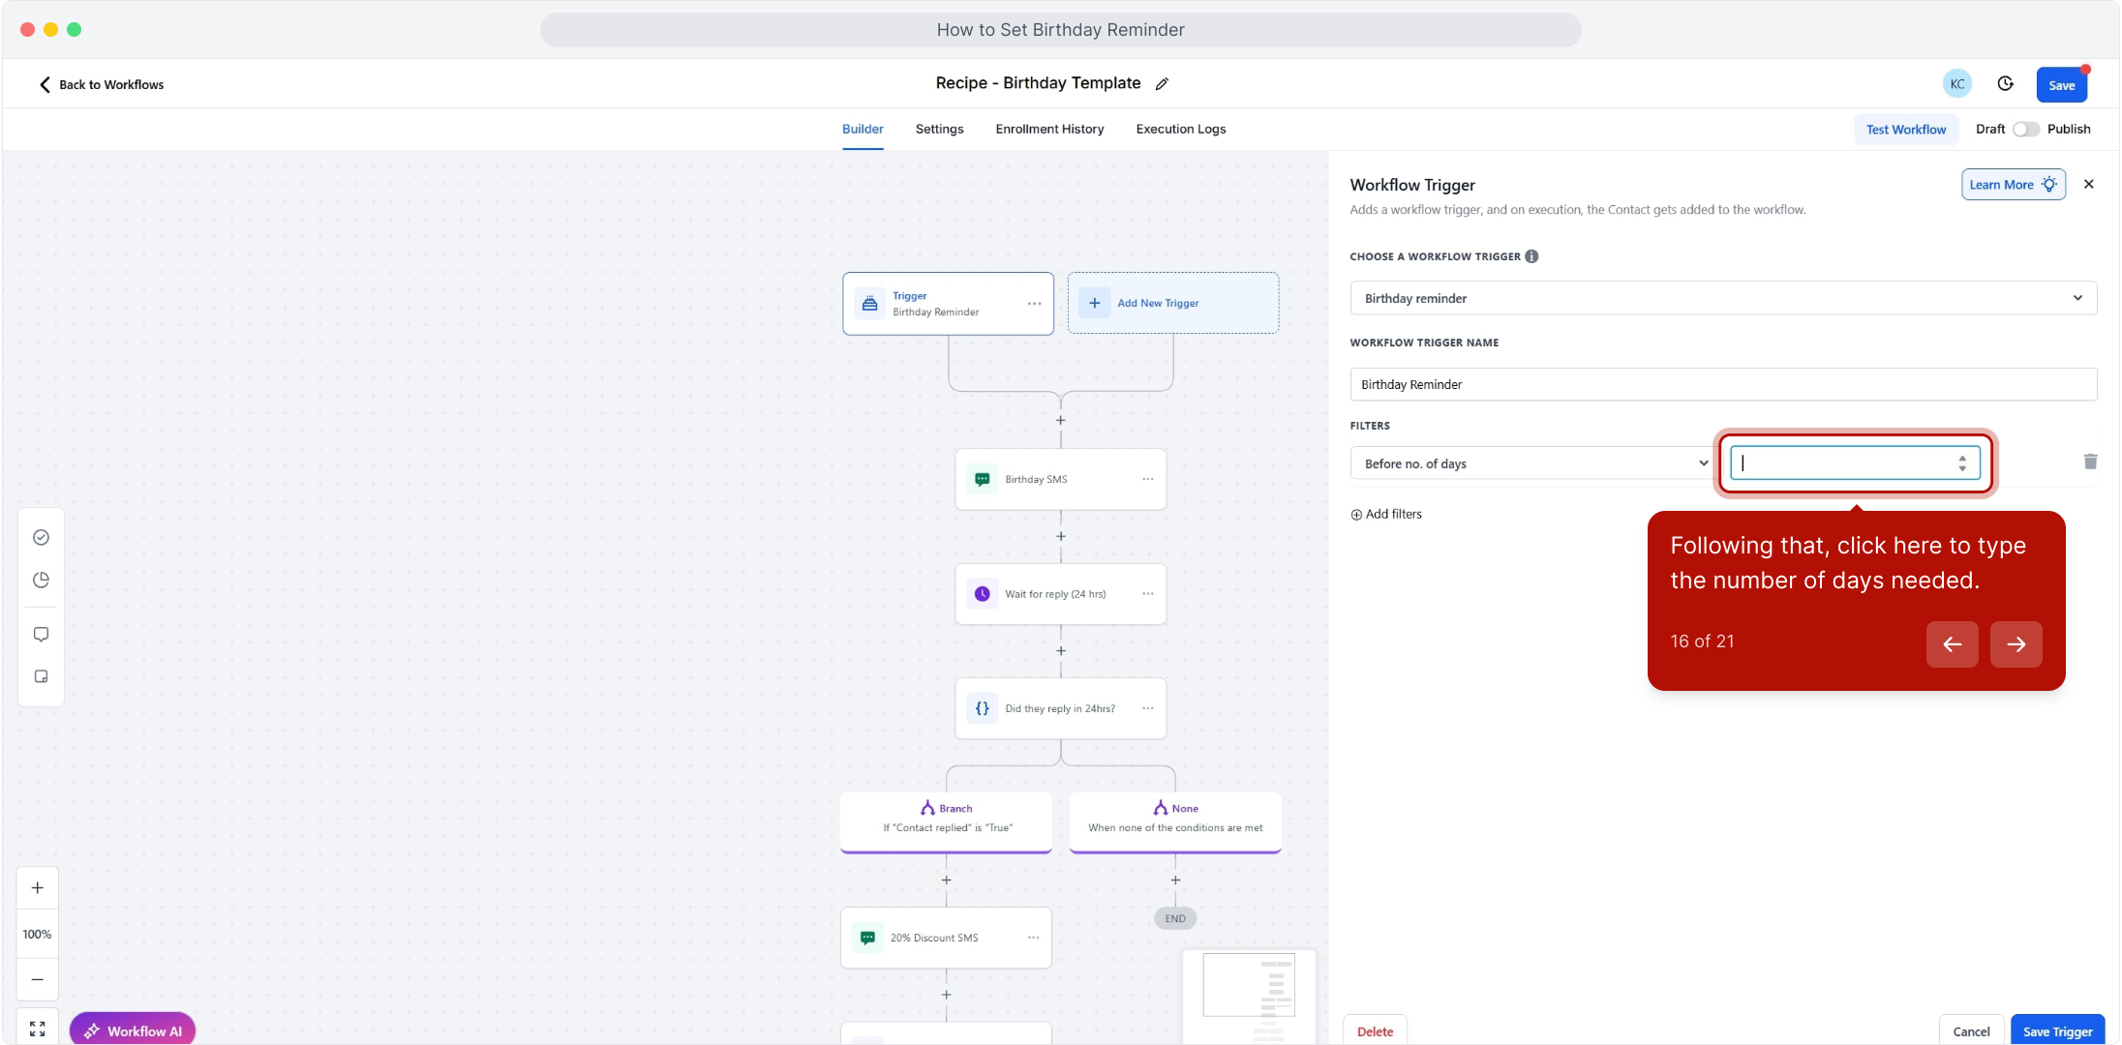
Task: Open the pie chart stats sidebar icon
Action: click(41, 580)
